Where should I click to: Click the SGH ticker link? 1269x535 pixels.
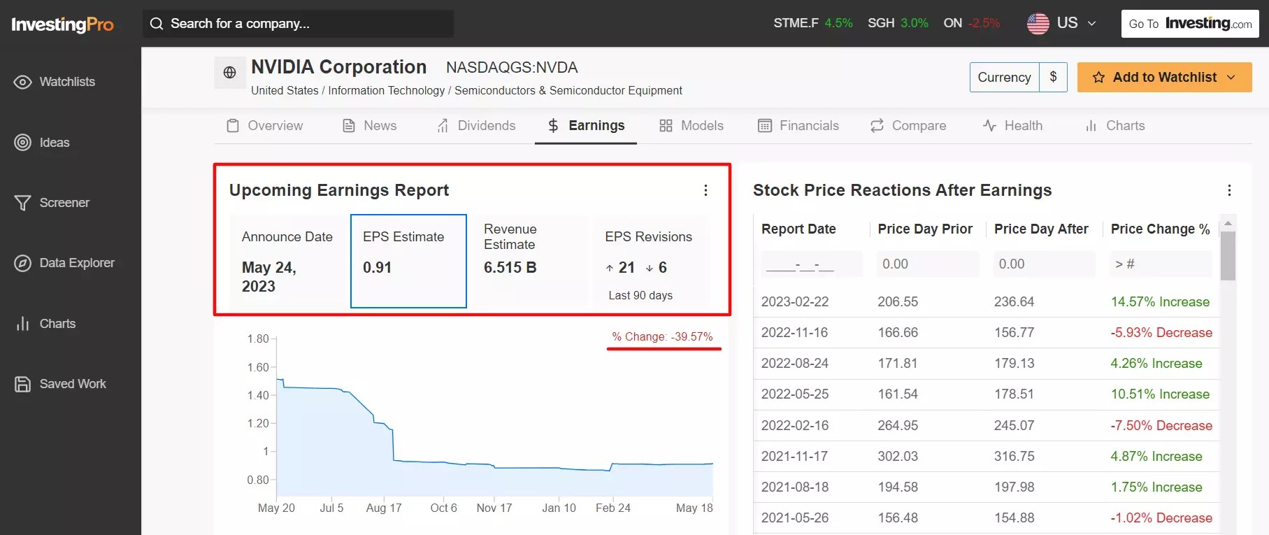(x=898, y=23)
